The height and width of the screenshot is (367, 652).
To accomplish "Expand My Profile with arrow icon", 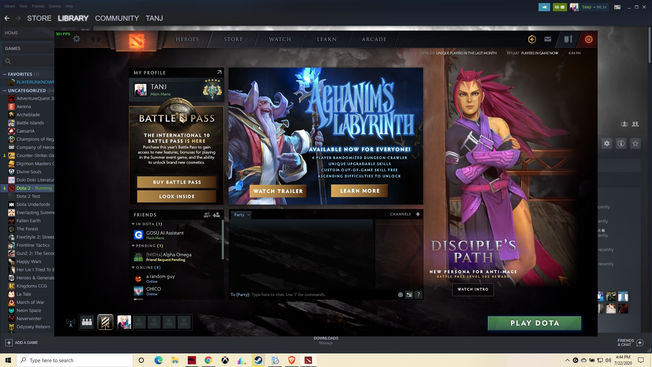I will point(219,72).
